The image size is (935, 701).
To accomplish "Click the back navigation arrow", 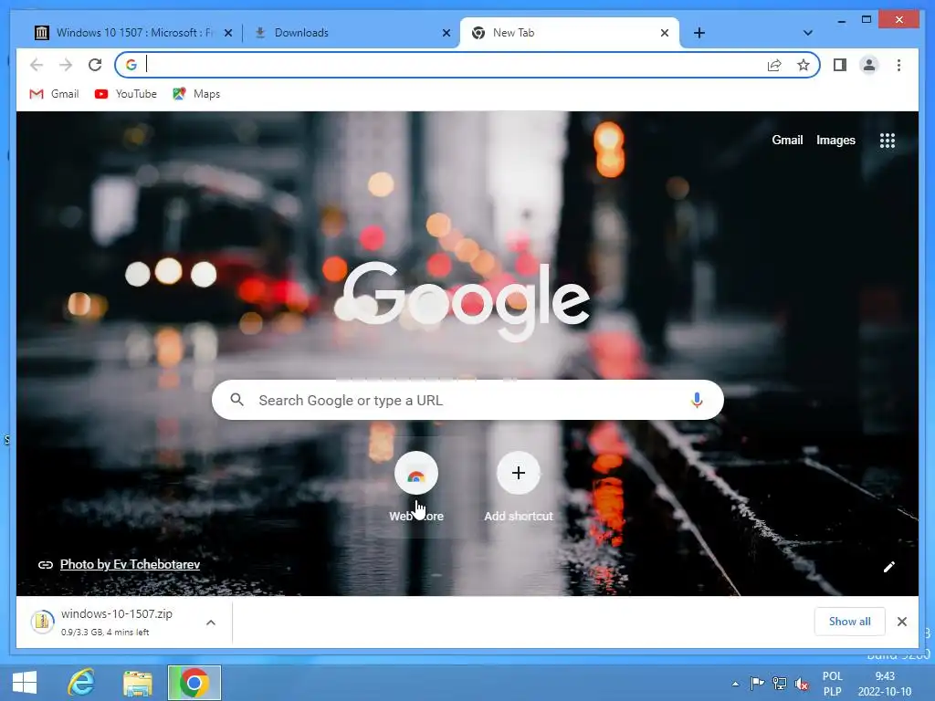I will click(37, 65).
